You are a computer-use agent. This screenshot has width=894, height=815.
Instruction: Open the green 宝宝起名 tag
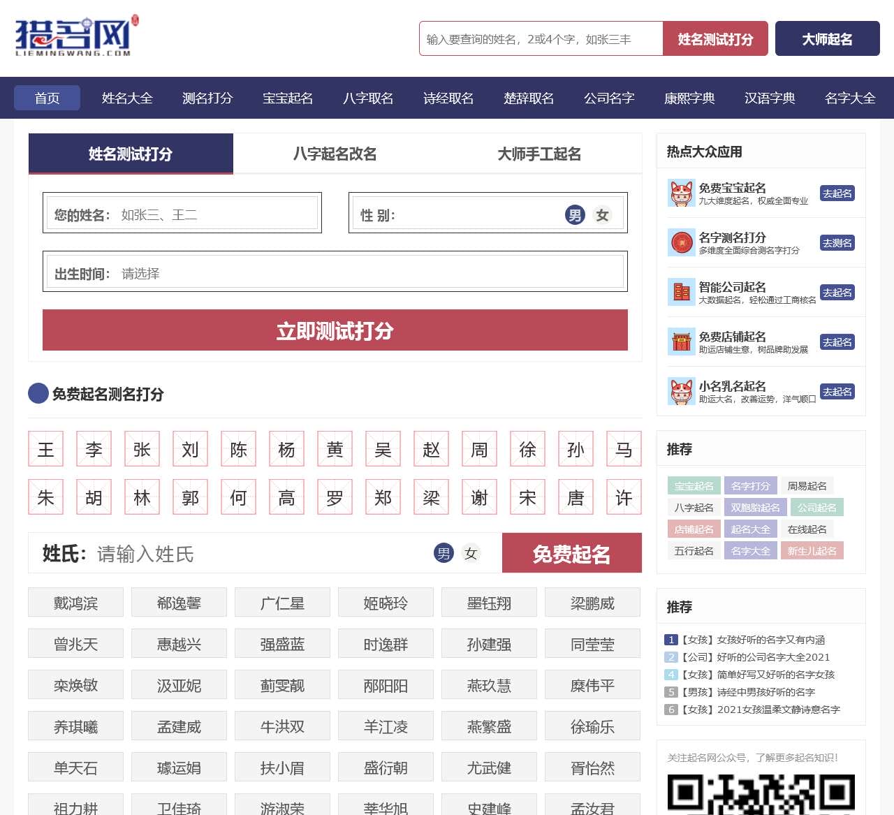(694, 486)
